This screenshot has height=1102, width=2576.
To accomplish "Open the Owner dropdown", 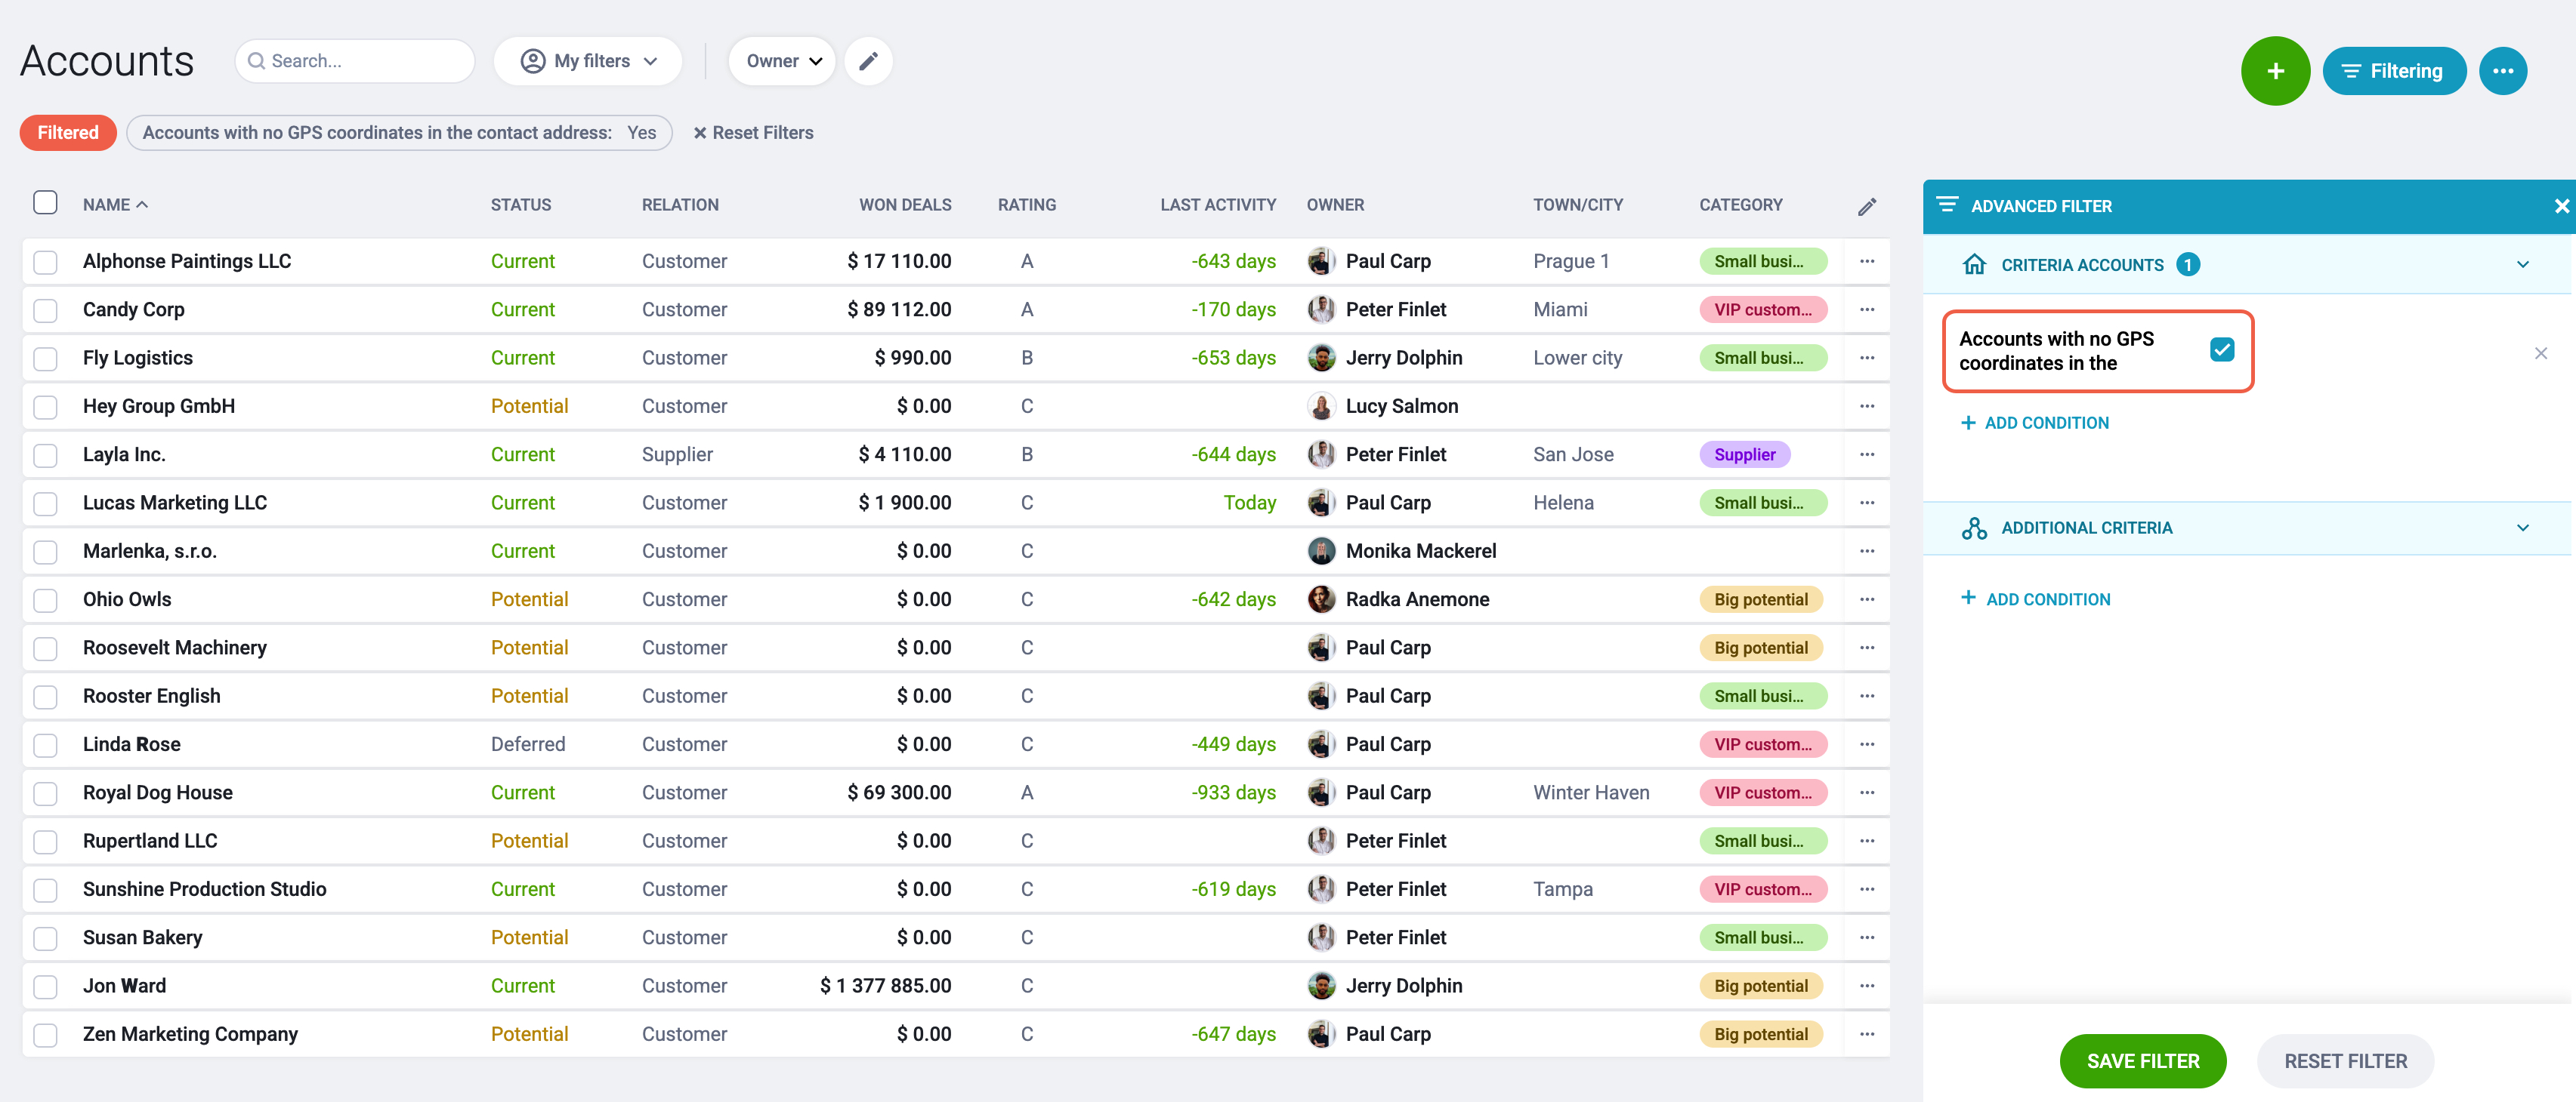I will tap(781, 61).
